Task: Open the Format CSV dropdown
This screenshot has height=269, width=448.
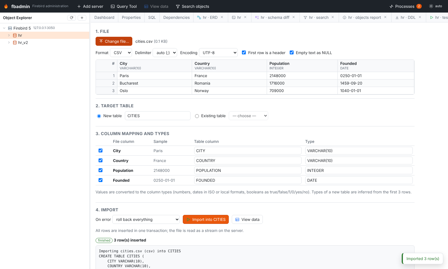Action: (121, 53)
